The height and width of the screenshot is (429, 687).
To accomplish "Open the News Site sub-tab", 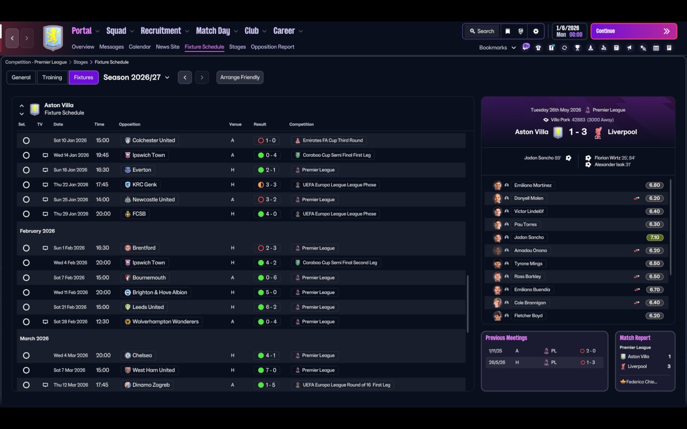I will [167, 47].
